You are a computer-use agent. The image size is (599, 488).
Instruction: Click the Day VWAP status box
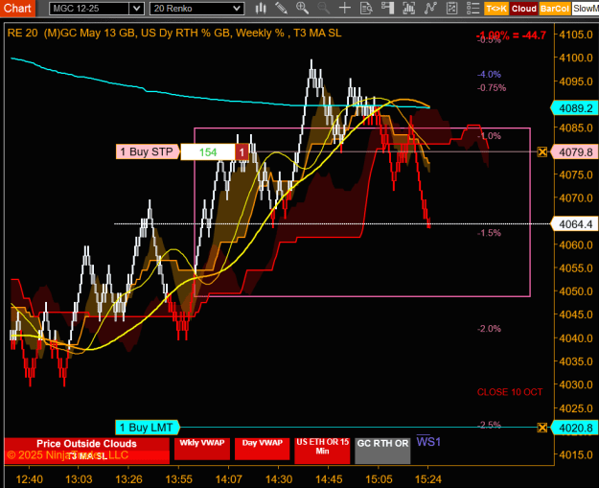[x=262, y=449]
